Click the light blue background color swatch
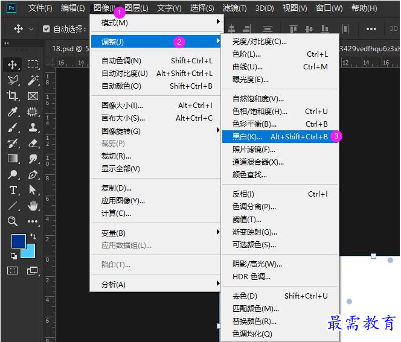401x342 pixels. coord(30,252)
